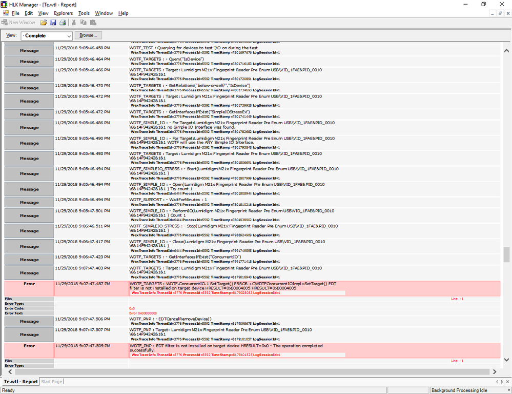Switch to the Start Page tab

point(51,381)
